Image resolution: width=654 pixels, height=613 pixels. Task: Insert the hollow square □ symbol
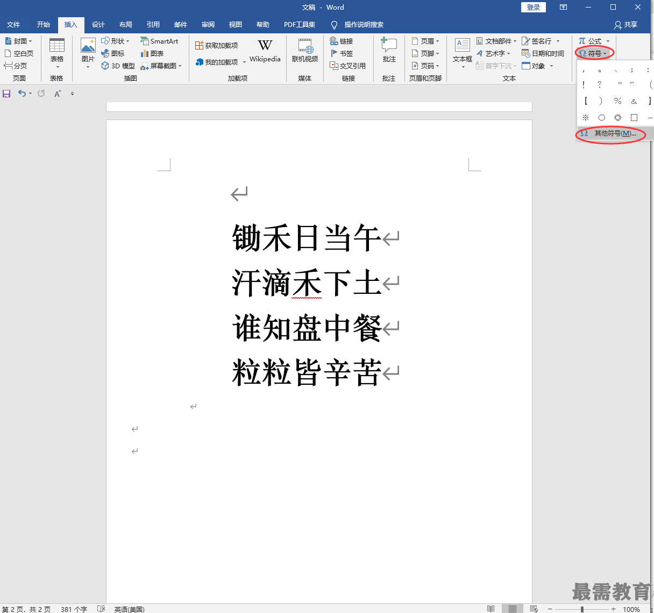click(634, 117)
